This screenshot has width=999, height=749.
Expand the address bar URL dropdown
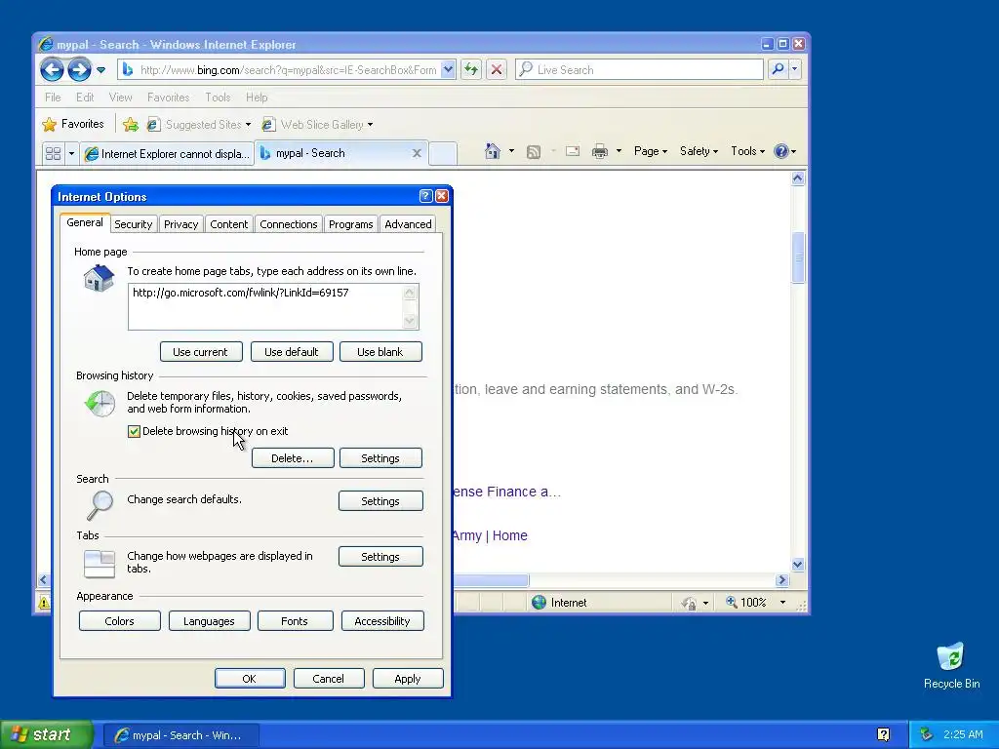click(448, 69)
